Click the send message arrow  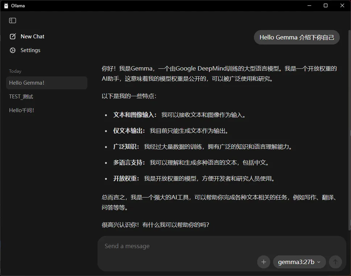(335, 262)
